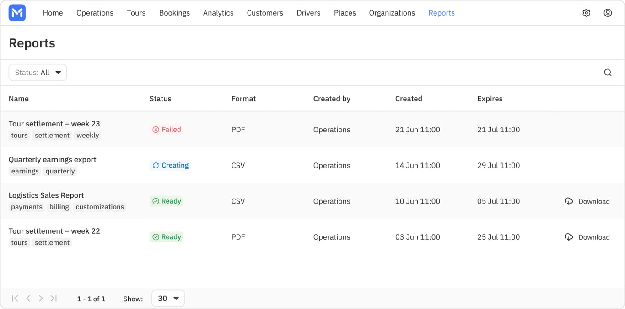The image size is (625, 309).
Task: Sort by the Created by column header
Action: click(332, 99)
